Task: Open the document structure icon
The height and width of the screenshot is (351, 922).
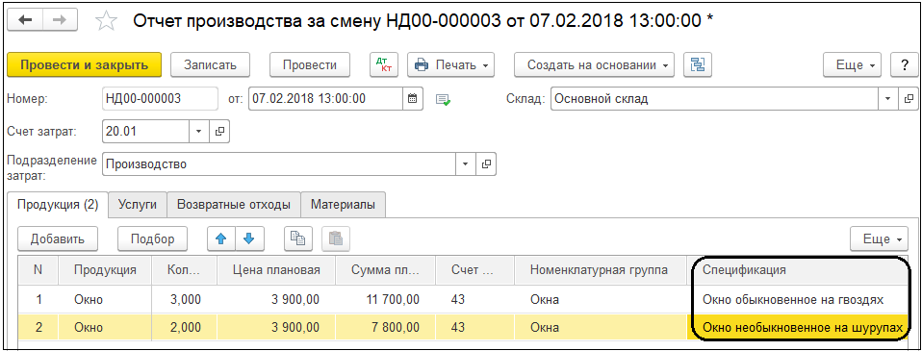Action: pyautogui.click(x=698, y=64)
